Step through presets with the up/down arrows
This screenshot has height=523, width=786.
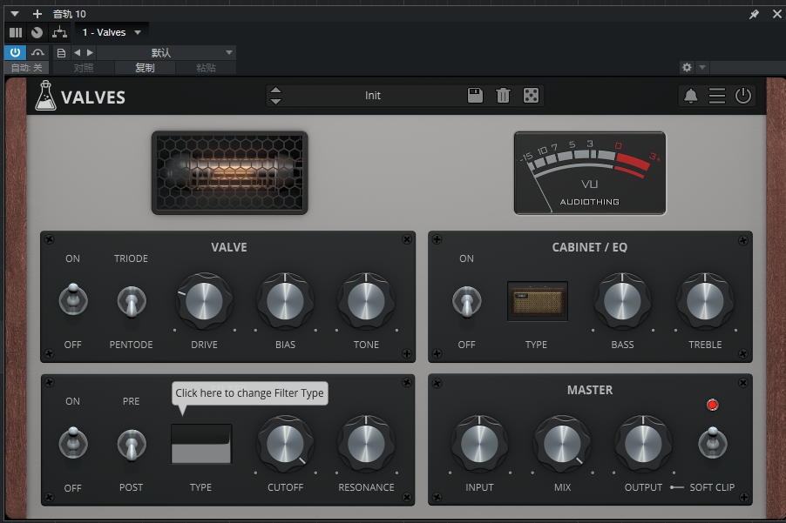tap(275, 96)
